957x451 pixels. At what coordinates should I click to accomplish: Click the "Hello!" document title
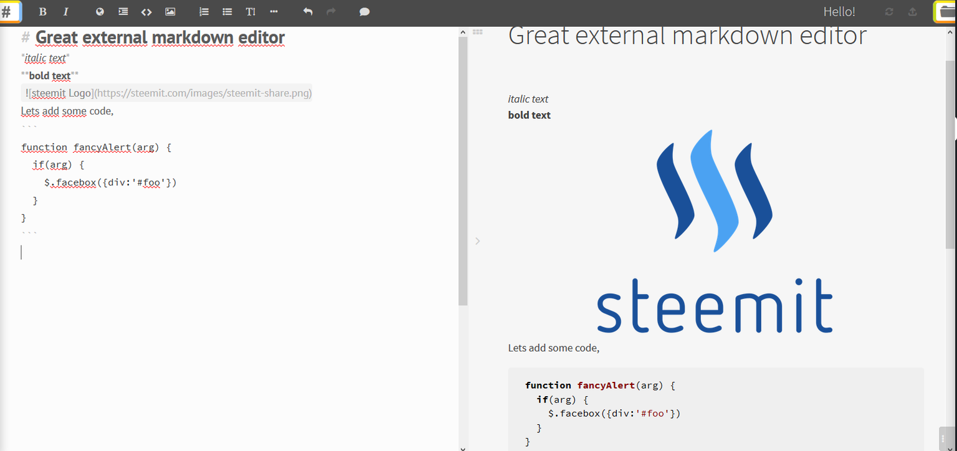pos(839,12)
